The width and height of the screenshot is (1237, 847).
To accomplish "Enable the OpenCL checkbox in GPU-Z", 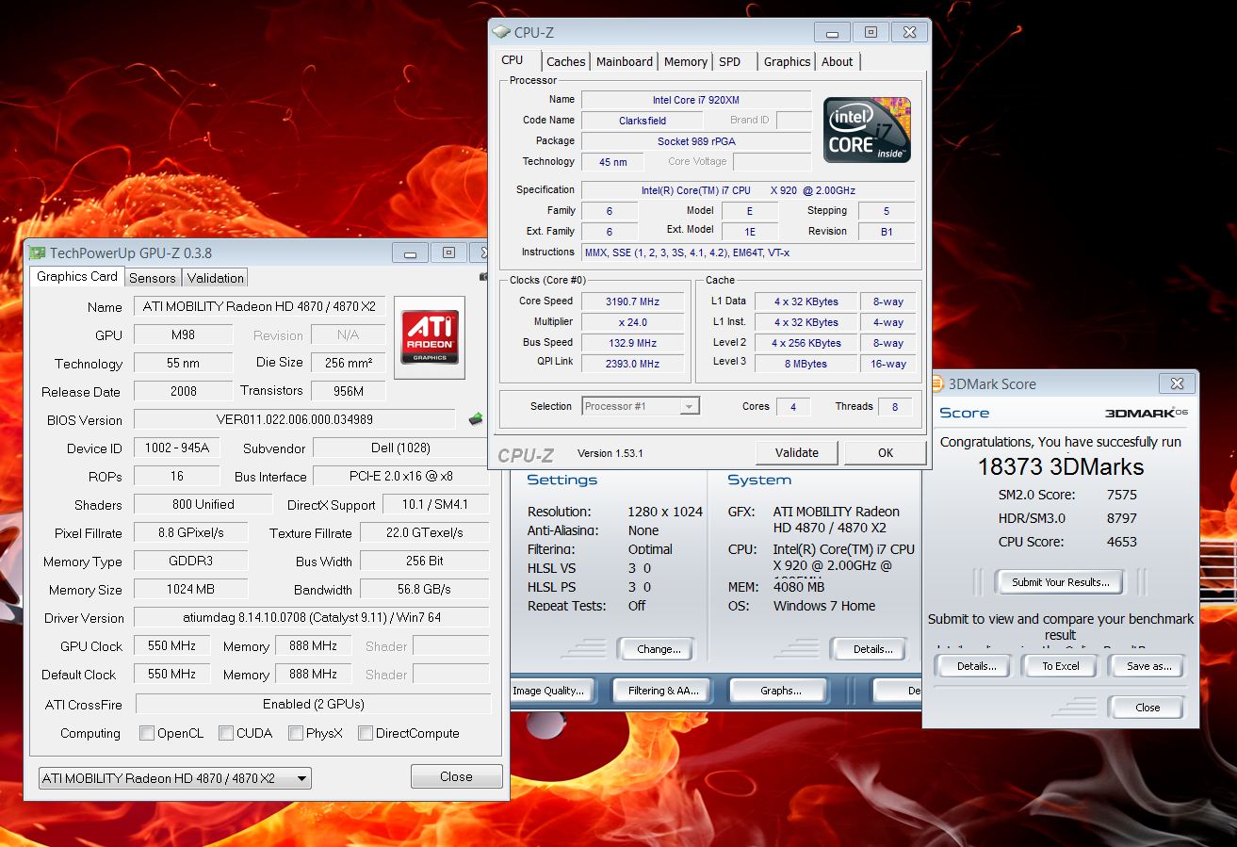I will tap(147, 733).
